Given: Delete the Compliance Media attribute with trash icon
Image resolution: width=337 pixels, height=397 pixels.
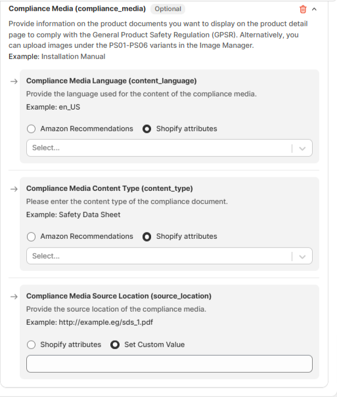Looking at the screenshot, I should pos(303,9).
